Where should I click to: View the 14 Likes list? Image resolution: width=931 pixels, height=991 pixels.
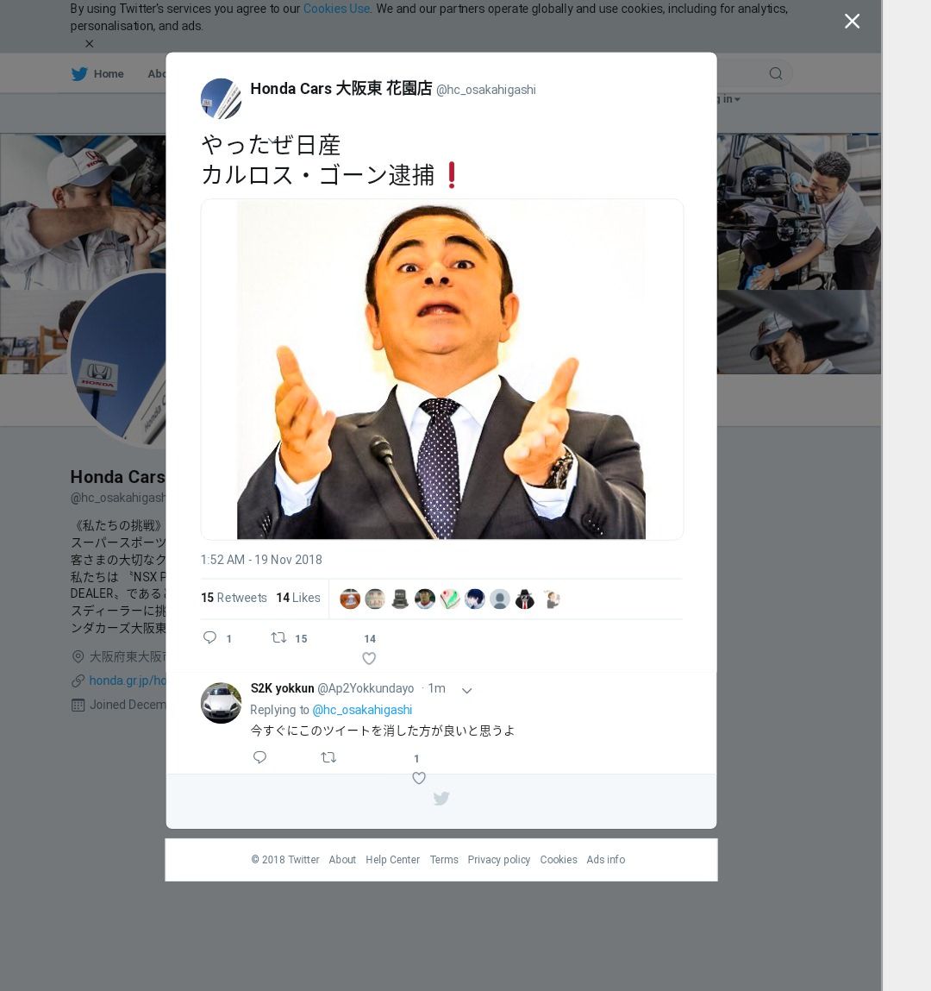[x=298, y=597]
